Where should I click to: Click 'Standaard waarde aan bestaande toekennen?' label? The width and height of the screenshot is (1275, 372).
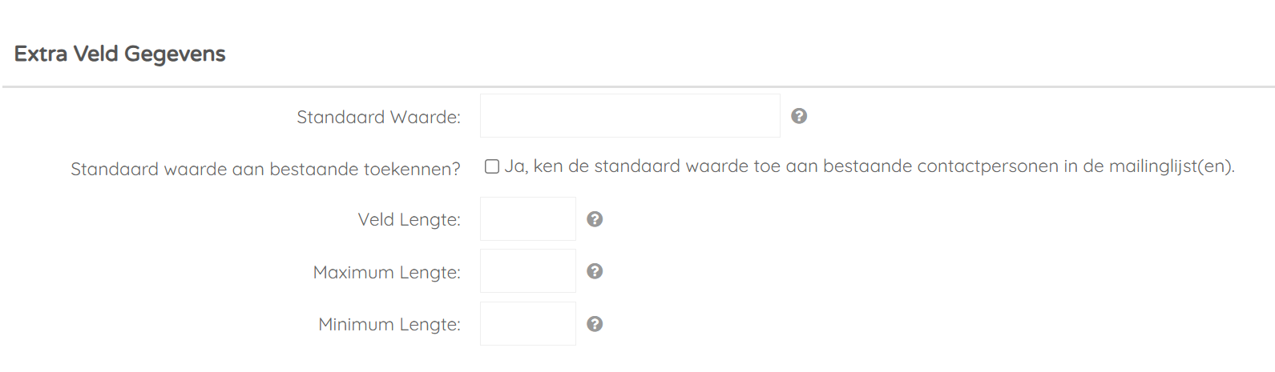[x=265, y=169]
